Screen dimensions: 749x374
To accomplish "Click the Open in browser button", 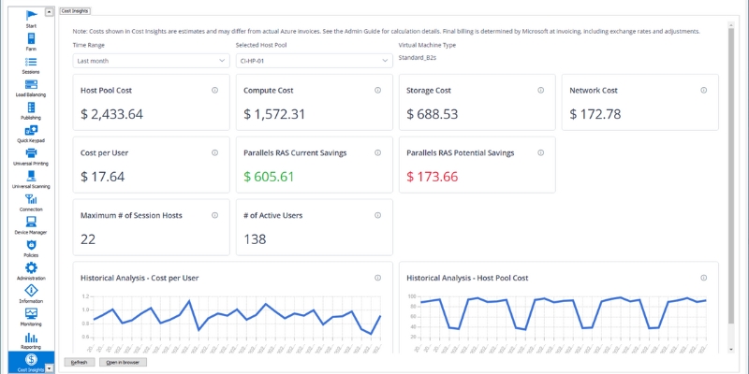I will click(125, 361).
